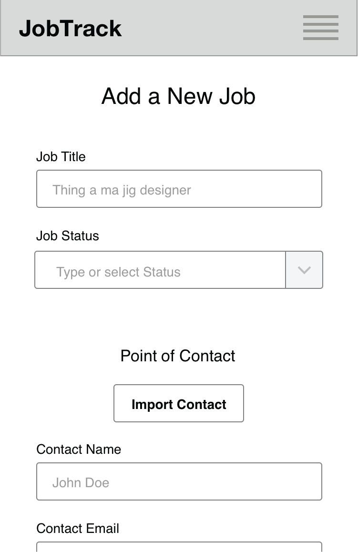Click the Contact Name label

tap(79, 449)
